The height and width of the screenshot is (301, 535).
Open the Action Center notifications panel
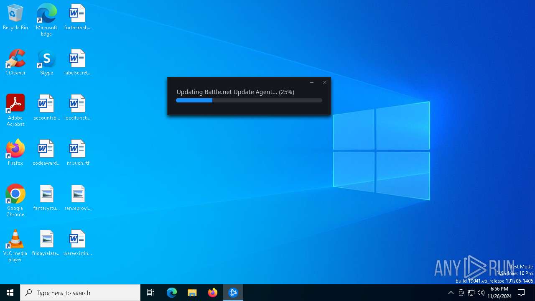(521, 293)
